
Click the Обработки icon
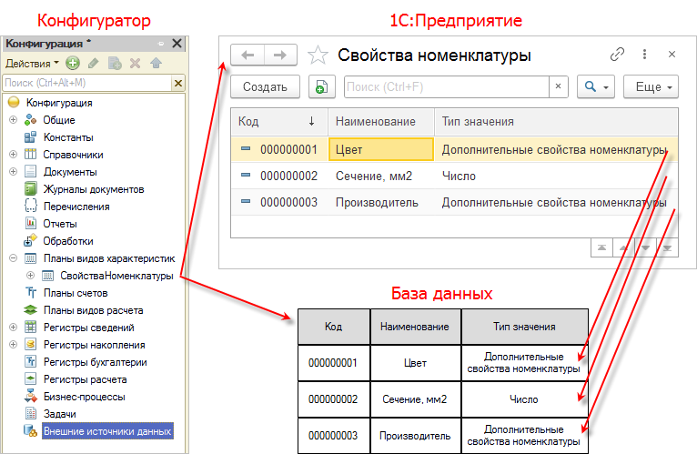click(30, 240)
